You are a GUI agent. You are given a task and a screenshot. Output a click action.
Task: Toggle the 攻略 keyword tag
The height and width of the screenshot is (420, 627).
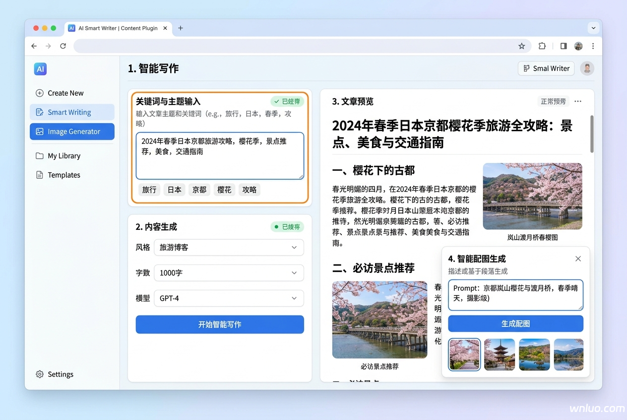coord(249,189)
